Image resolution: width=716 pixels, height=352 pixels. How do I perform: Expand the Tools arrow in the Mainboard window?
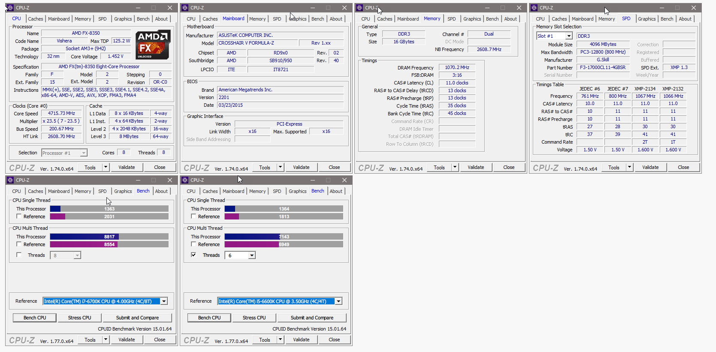tap(281, 167)
